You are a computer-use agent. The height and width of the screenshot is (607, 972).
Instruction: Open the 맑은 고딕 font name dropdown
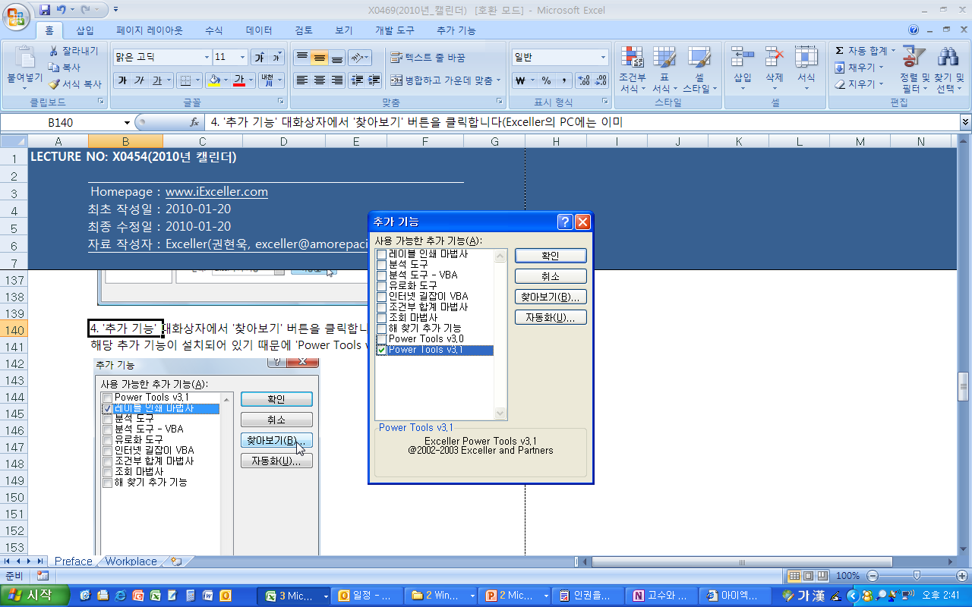click(x=207, y=58)
